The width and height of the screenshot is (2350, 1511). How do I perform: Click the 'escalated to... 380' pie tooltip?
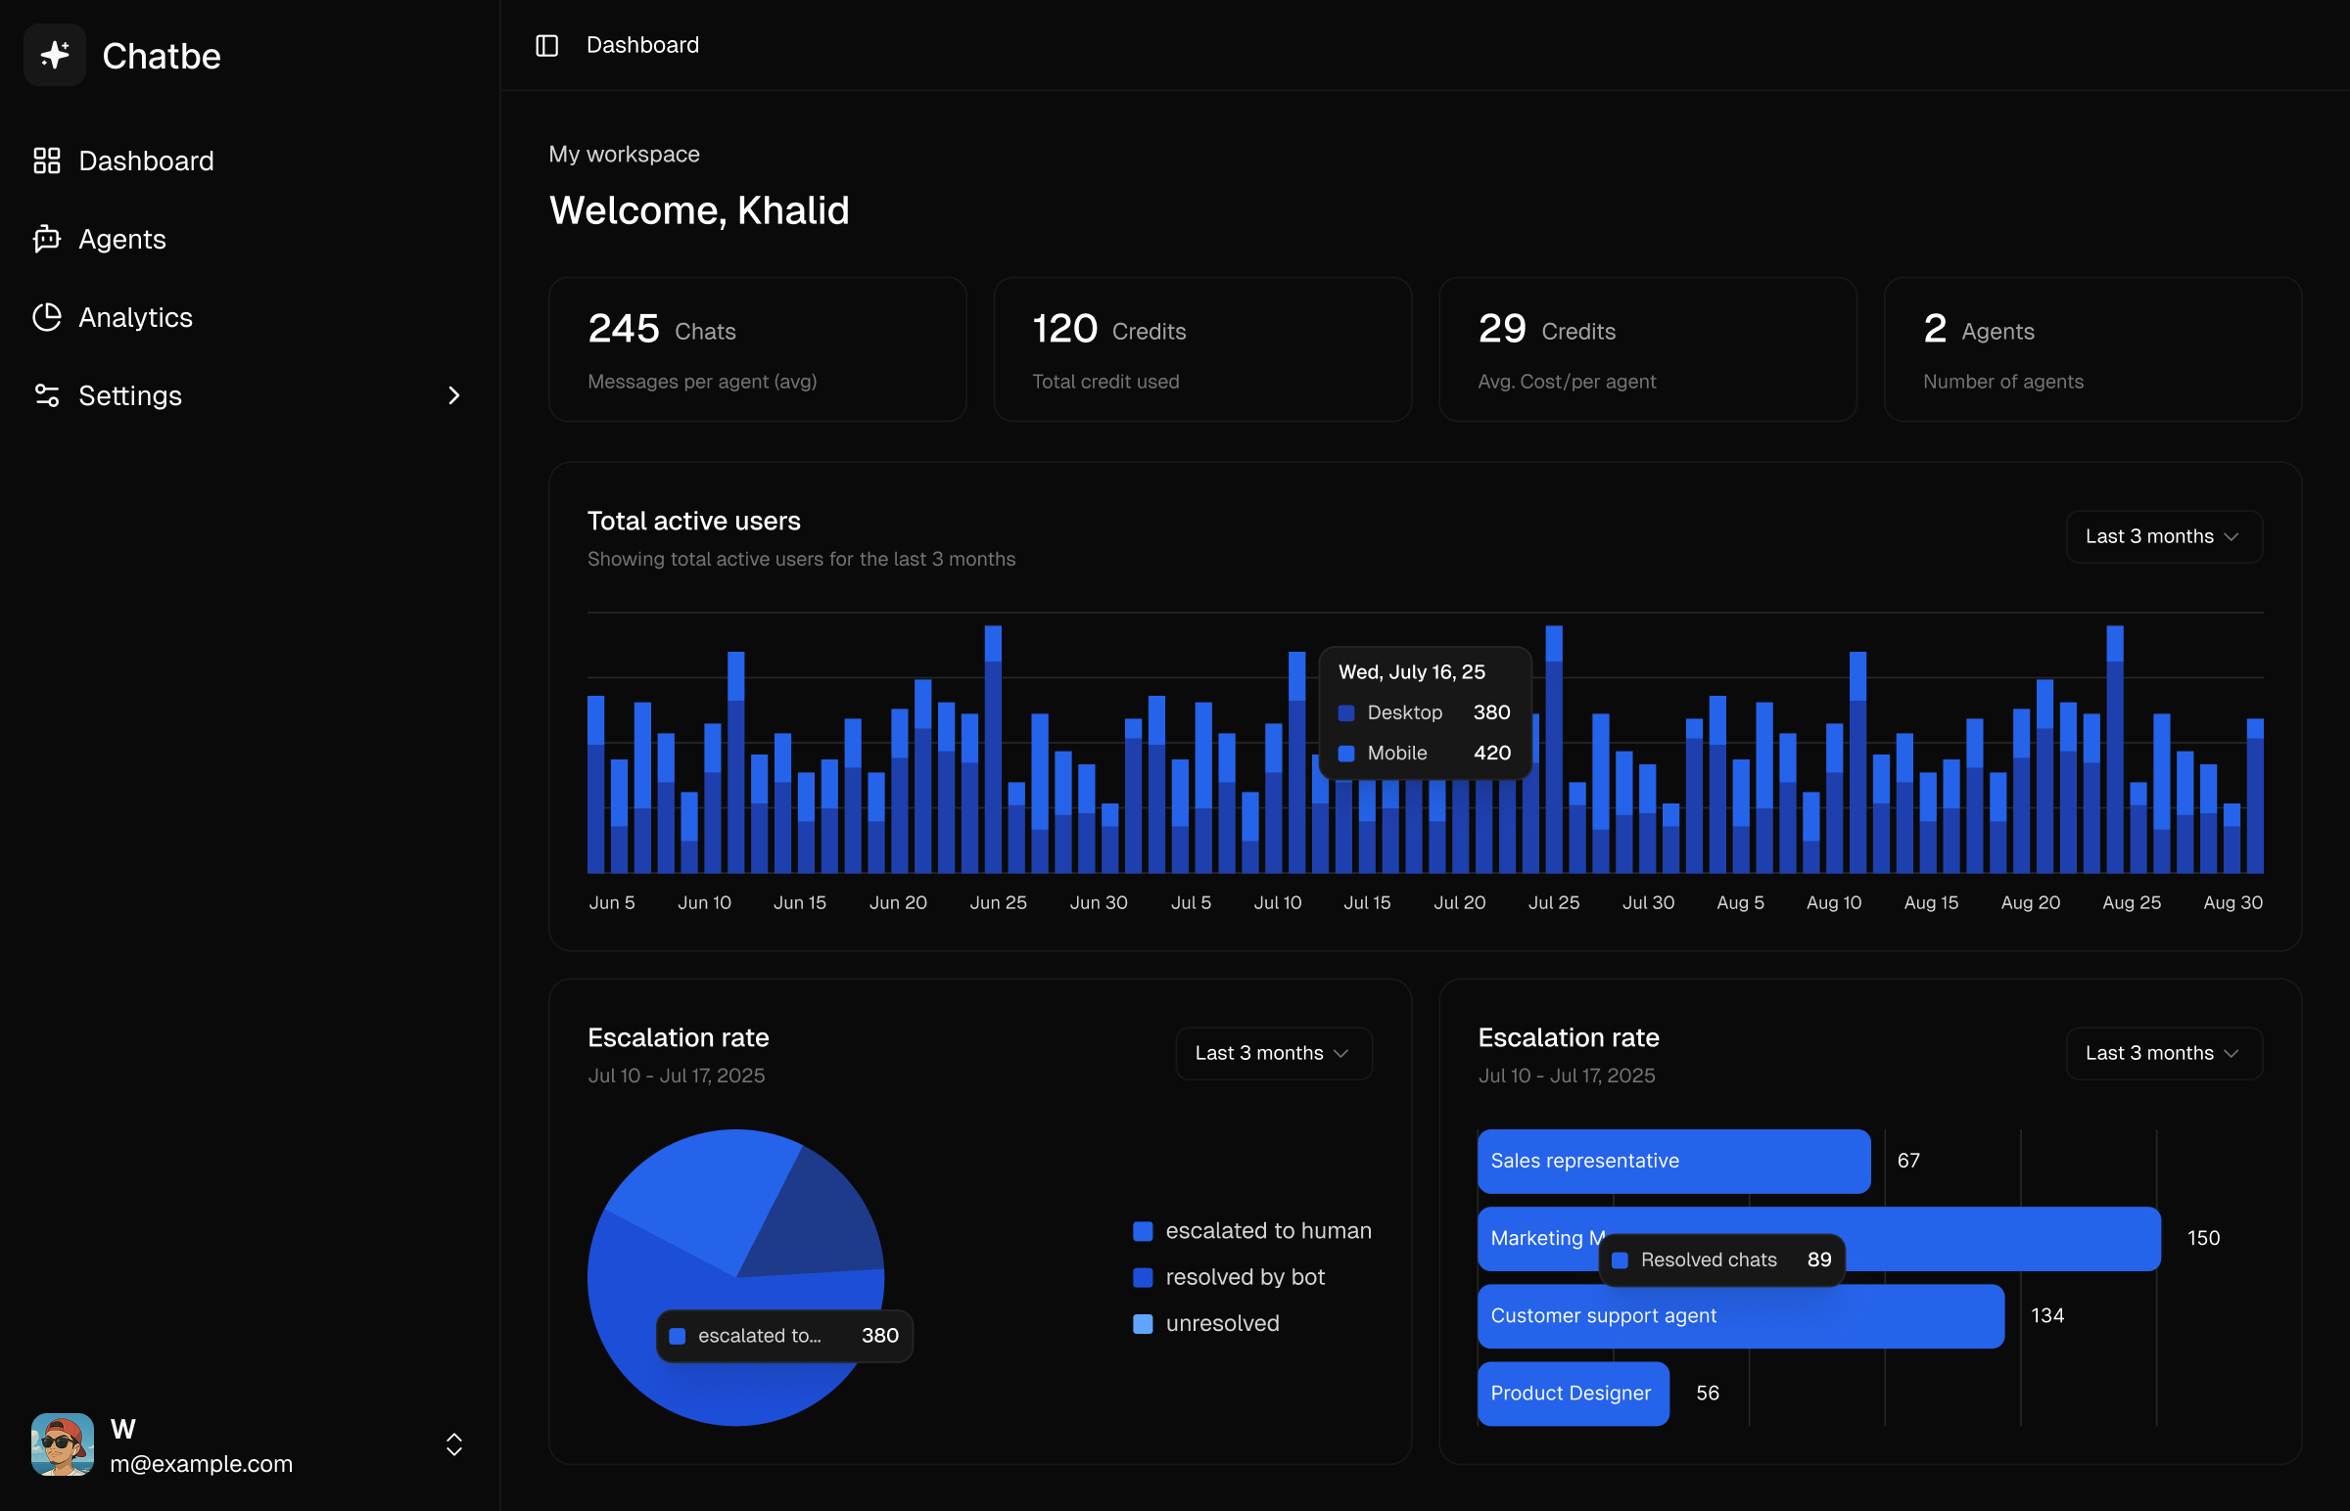coord(784,1336)
